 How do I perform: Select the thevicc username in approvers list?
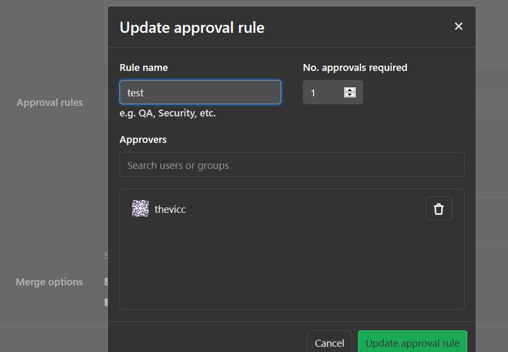pyautogui.click(x=170, y=209)
